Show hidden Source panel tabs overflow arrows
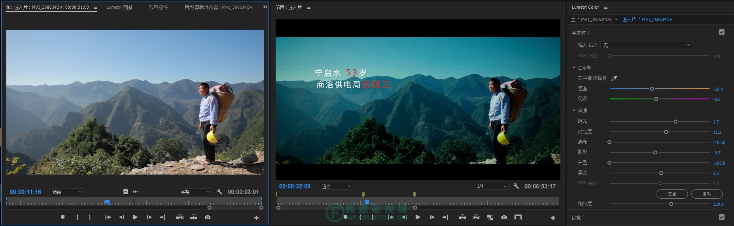Viewport: 734px width, 226px height. click(x=265, y=7)
